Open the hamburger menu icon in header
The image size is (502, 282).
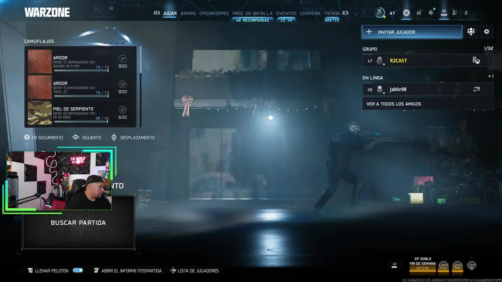pyautogui.click(x=406, y=13)
